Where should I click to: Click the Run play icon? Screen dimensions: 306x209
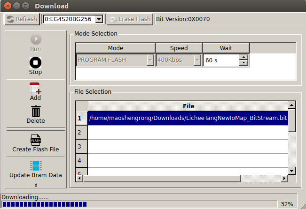tap(35, 39)
